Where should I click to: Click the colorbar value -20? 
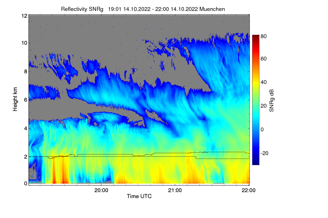tap(264, 153)
